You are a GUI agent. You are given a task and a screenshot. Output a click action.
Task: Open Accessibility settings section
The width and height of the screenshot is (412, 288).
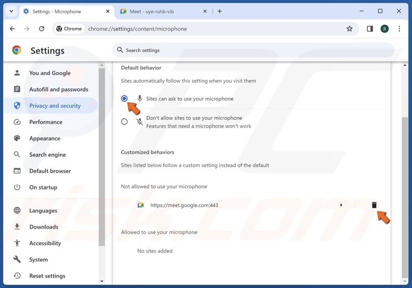tap(51, 243)
